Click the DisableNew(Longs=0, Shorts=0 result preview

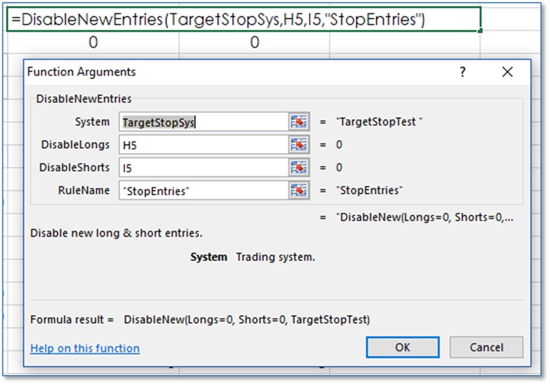(424, 217)
